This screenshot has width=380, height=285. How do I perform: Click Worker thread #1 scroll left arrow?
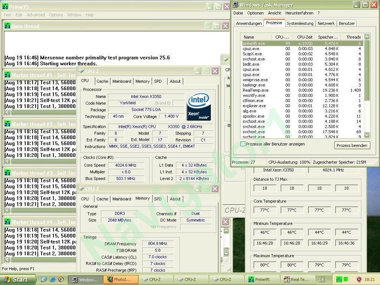pyautogui.click(x=7, y=112)
